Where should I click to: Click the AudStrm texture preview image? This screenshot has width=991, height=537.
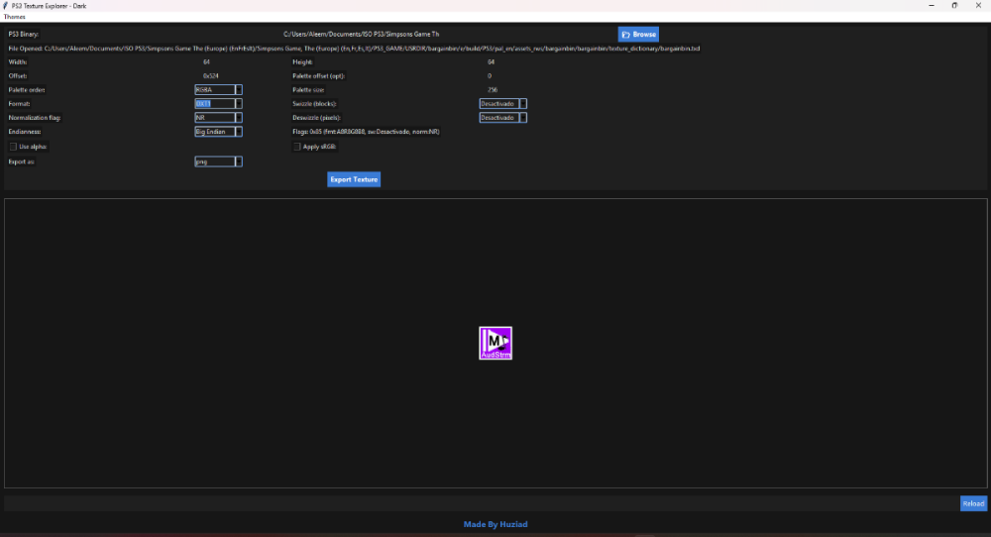(x=495, y=343)
